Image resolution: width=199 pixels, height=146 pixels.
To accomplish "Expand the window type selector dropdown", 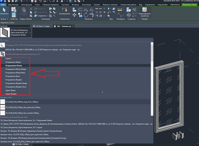I will [30, 33].
